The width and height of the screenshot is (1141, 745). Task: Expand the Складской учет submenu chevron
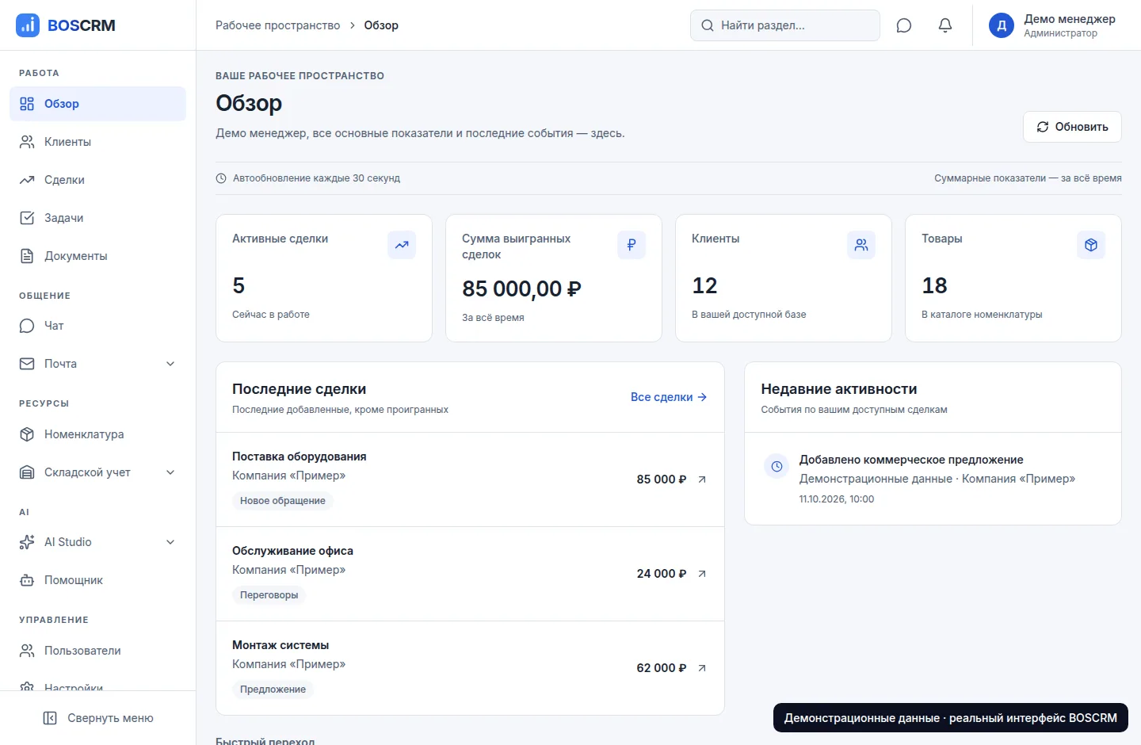pyautogui.click(x=170, y=472)
